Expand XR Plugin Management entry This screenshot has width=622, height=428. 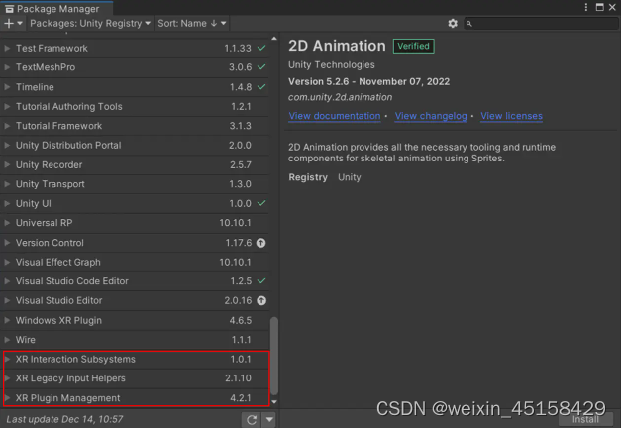[7, 398]
